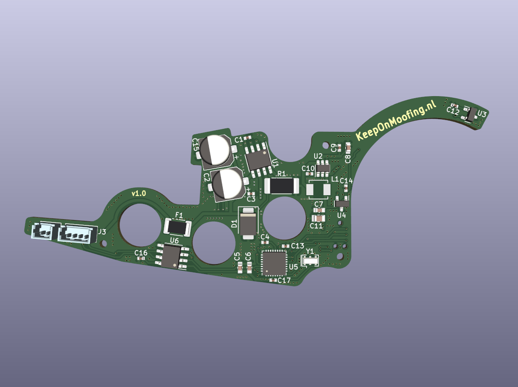This screenshot has height=387, width=518.
Task: Select the C16 capacitor left of U6
Action: (x=141, y=259)
